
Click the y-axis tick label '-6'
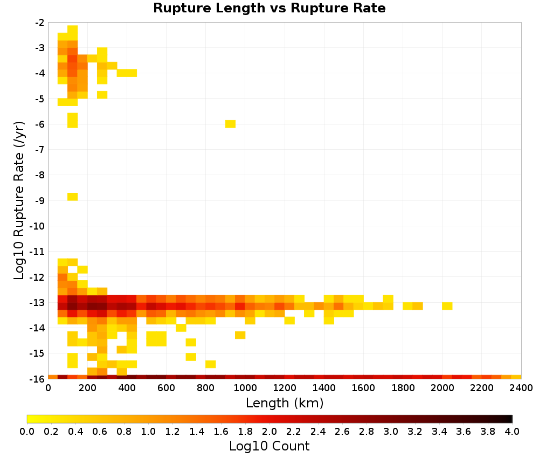pos(39,124)
